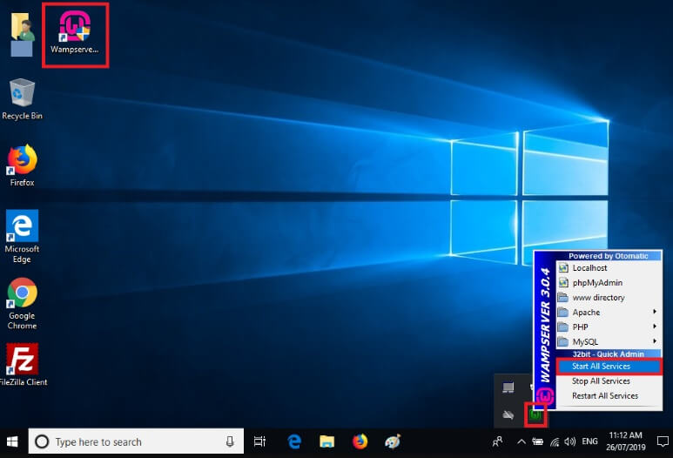The height and width of the screenshot is (458, 673).
Task: Open the user folder desktop icon
Action: (22, 34)
